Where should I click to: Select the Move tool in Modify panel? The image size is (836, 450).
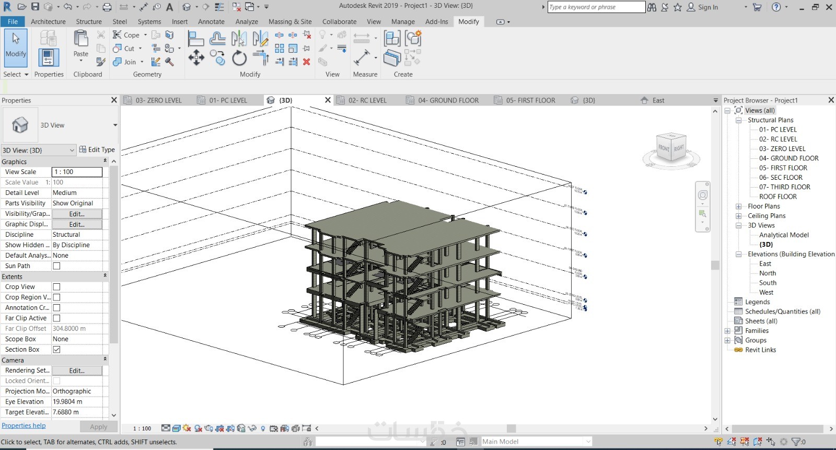(x=196, y=57)
